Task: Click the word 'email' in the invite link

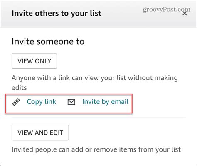Action: click(120, 102)
